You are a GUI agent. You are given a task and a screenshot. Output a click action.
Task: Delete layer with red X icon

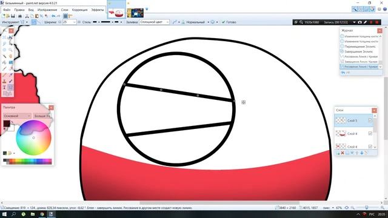343,153
